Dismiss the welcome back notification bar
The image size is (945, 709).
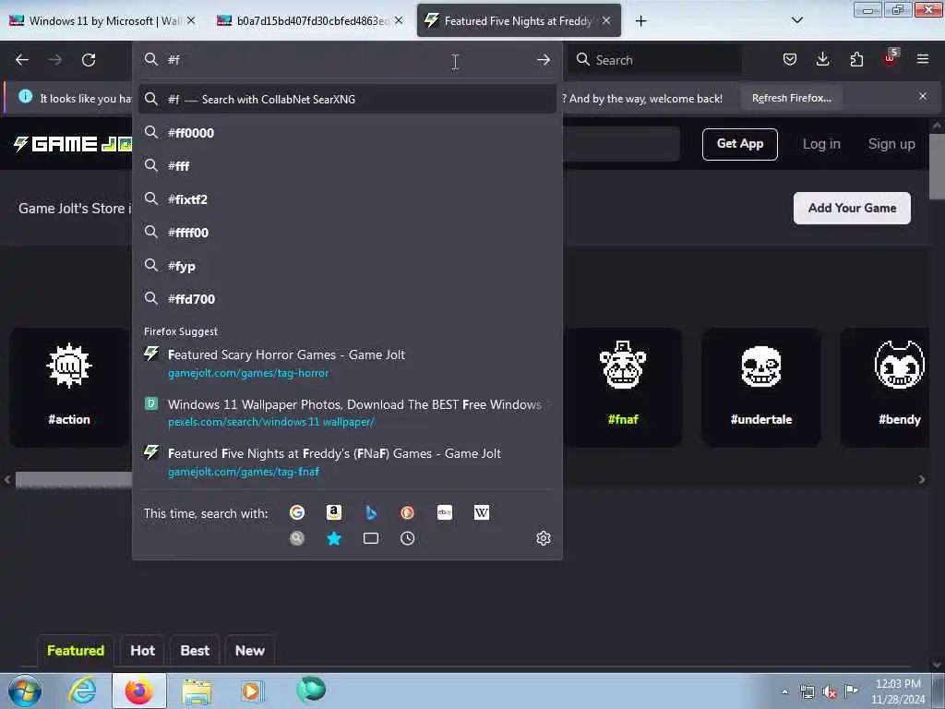(922, 96)
